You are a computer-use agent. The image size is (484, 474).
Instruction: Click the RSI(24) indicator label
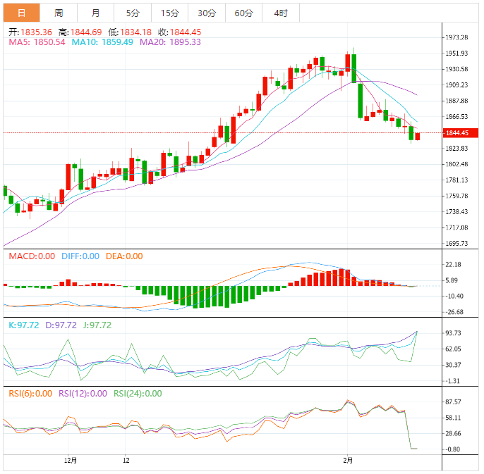[138, 394]
